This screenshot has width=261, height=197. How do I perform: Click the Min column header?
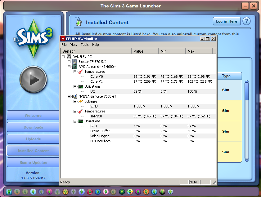172,51
